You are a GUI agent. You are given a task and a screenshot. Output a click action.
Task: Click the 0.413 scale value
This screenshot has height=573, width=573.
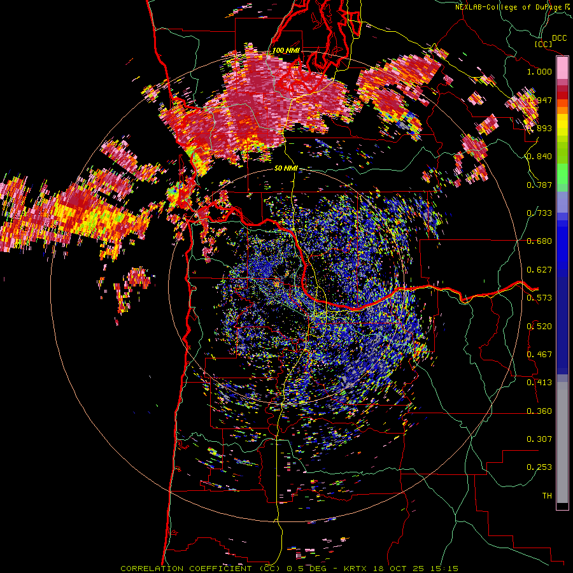point(539,383)
